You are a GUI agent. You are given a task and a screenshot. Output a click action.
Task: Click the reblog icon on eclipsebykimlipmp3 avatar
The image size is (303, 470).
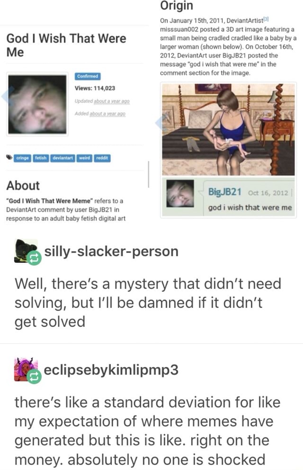34,377
